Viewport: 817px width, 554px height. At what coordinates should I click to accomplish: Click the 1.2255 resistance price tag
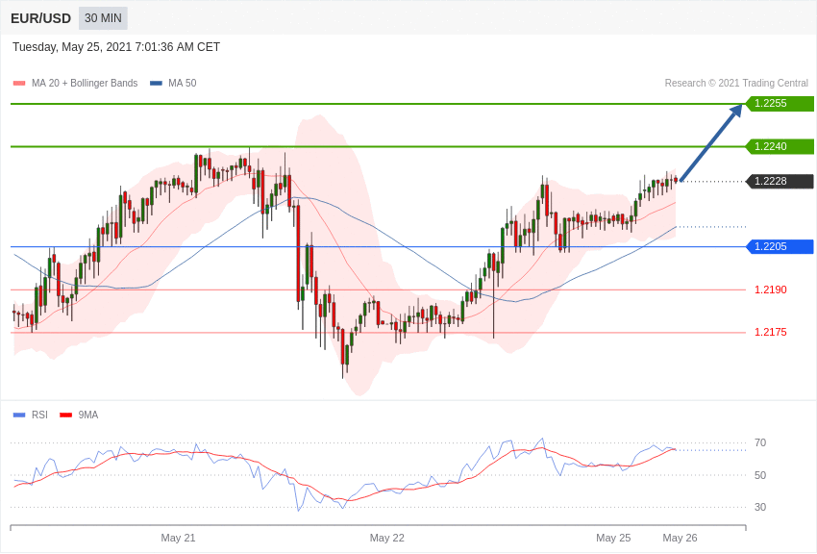click(780, 103)
